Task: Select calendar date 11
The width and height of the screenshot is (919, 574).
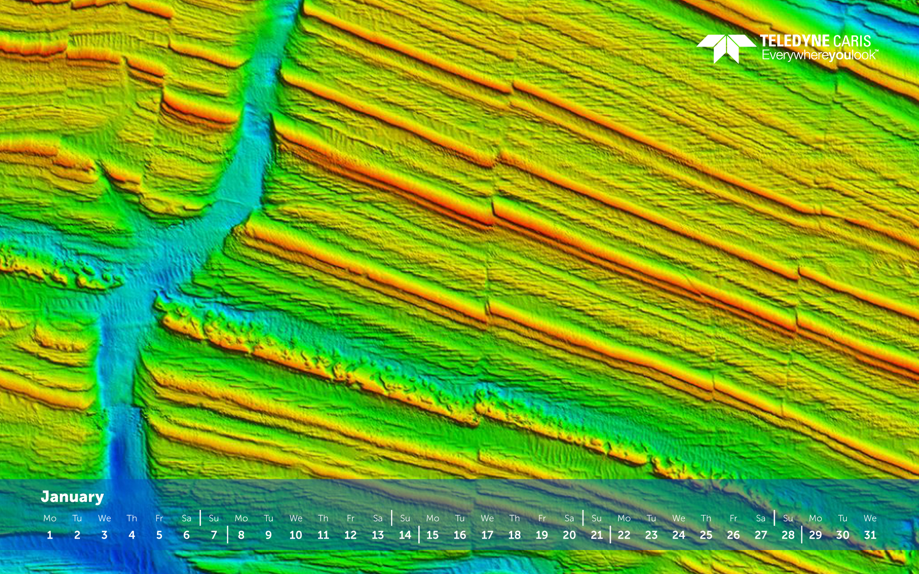Action: 323,535
